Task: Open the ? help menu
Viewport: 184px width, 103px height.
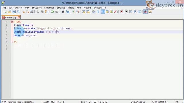Action: click(105, 8)
